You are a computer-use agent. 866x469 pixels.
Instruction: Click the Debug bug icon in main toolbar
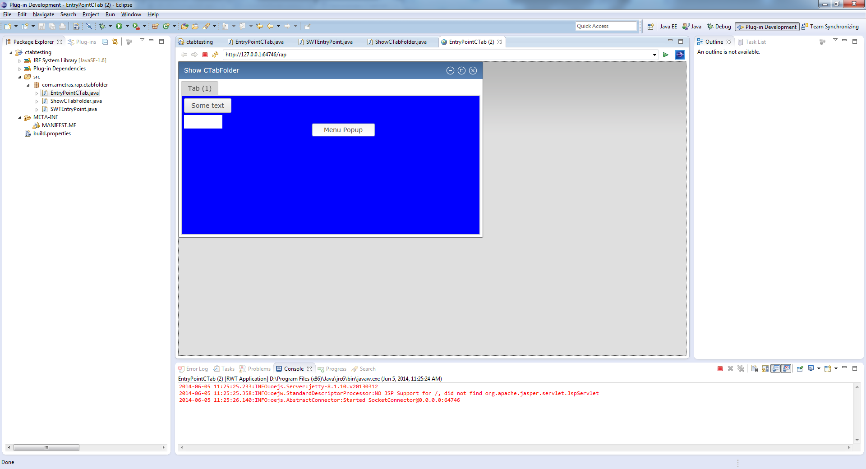point(102,26)
